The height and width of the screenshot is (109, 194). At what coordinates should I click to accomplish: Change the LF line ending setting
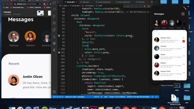click(101, 97)
